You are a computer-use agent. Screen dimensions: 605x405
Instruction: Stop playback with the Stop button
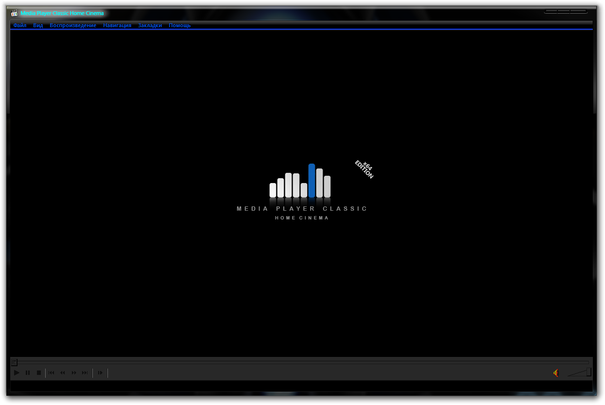39,373
